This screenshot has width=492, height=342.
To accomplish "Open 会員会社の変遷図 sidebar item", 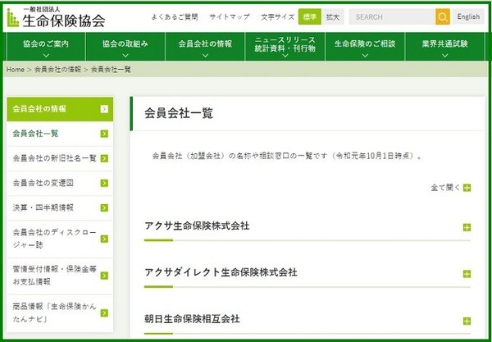I will pos(60,183).
